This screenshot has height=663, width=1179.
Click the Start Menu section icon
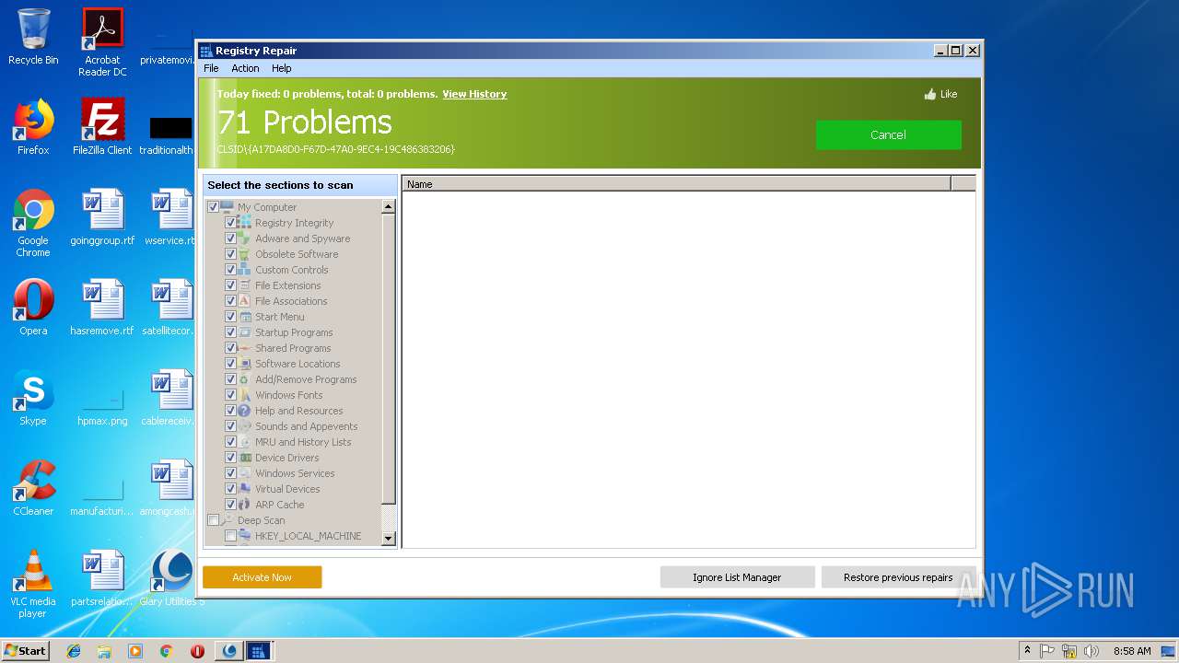pos(245,317)
